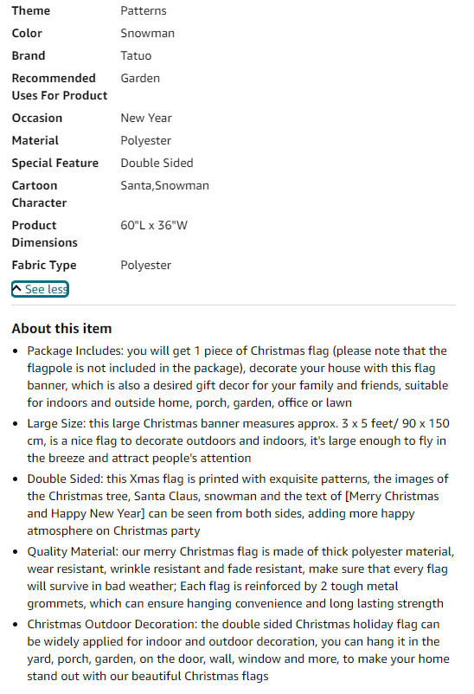Image resolution: width=474 pixels, height=694 pixels.
Task: Select the Snowman color value
Action: pos(147,33)
